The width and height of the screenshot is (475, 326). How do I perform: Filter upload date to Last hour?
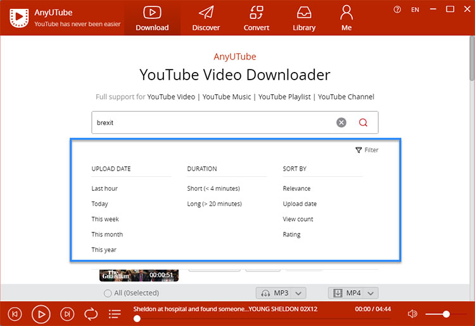click(104, 188)
